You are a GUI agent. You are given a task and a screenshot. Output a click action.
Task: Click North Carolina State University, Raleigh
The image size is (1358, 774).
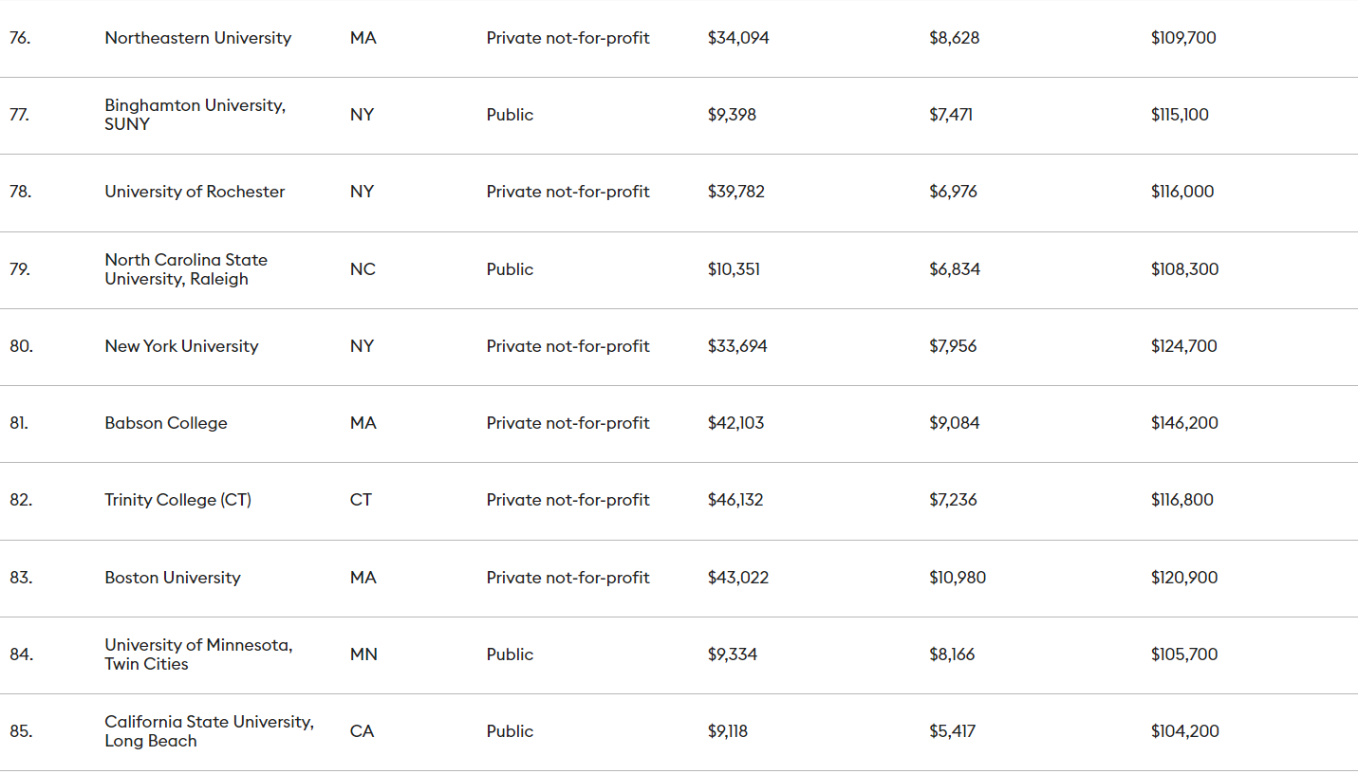pos(186,269)
